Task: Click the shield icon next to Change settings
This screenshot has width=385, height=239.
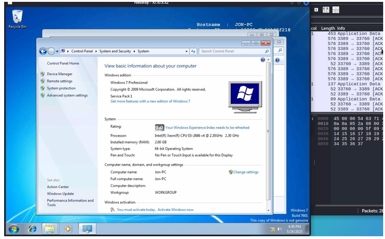Action: click(x=231, y=172)
